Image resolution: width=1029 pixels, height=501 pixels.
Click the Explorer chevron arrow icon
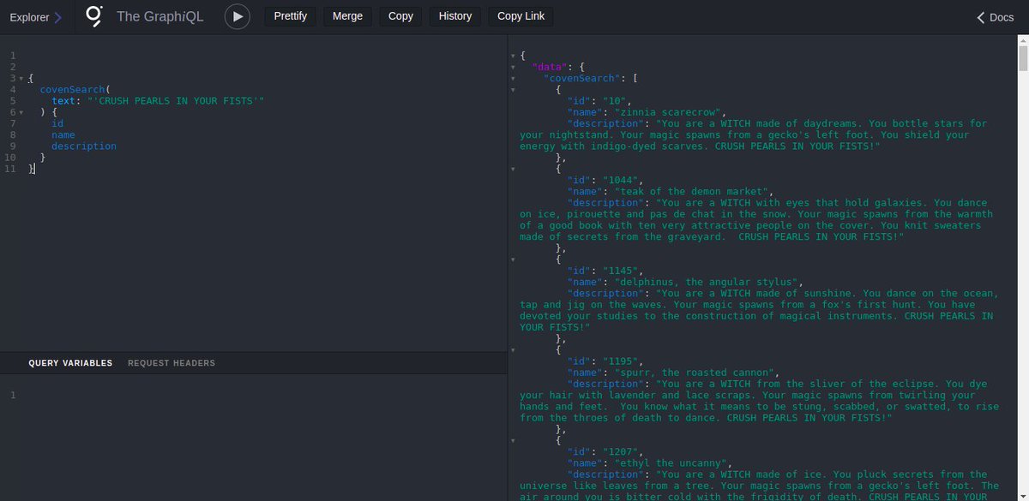click(58, 17)
